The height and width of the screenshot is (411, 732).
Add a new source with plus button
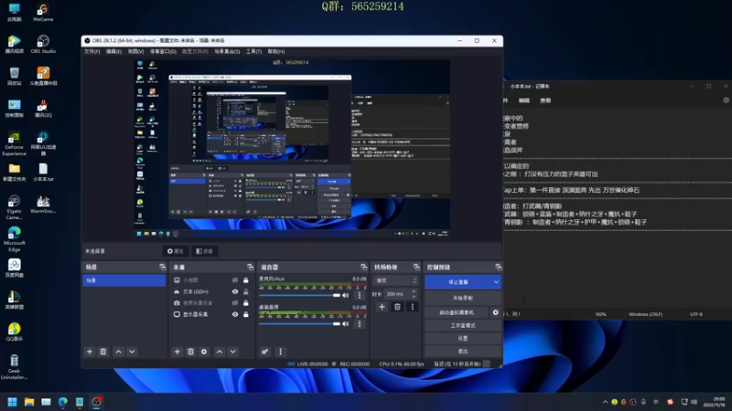coord(177,352)
